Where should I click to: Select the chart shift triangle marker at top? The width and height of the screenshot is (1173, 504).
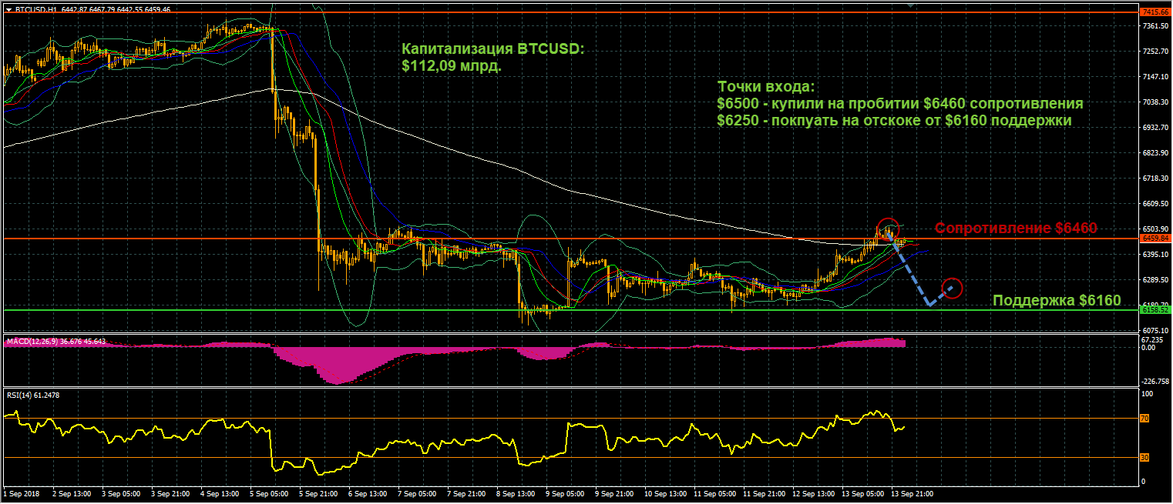coord(911,5)
